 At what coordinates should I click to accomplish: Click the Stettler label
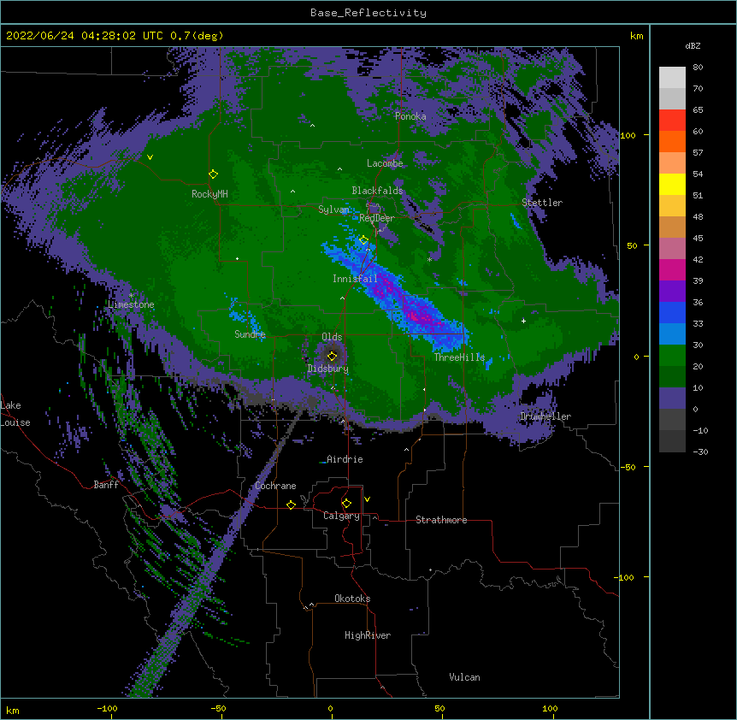click(x=542, y=203)
